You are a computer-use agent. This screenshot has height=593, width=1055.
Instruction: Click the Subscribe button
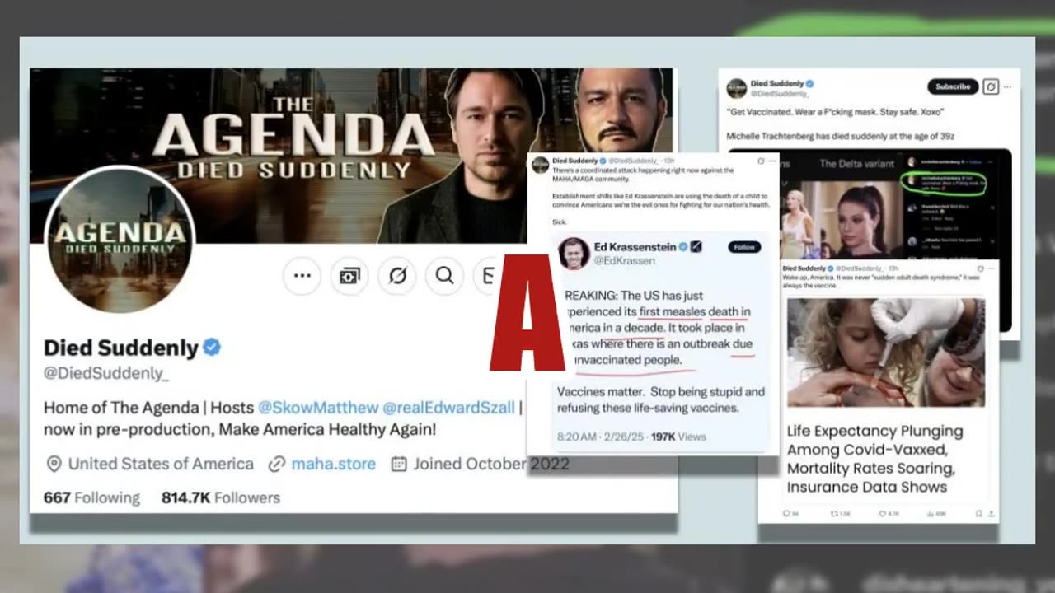953,86
